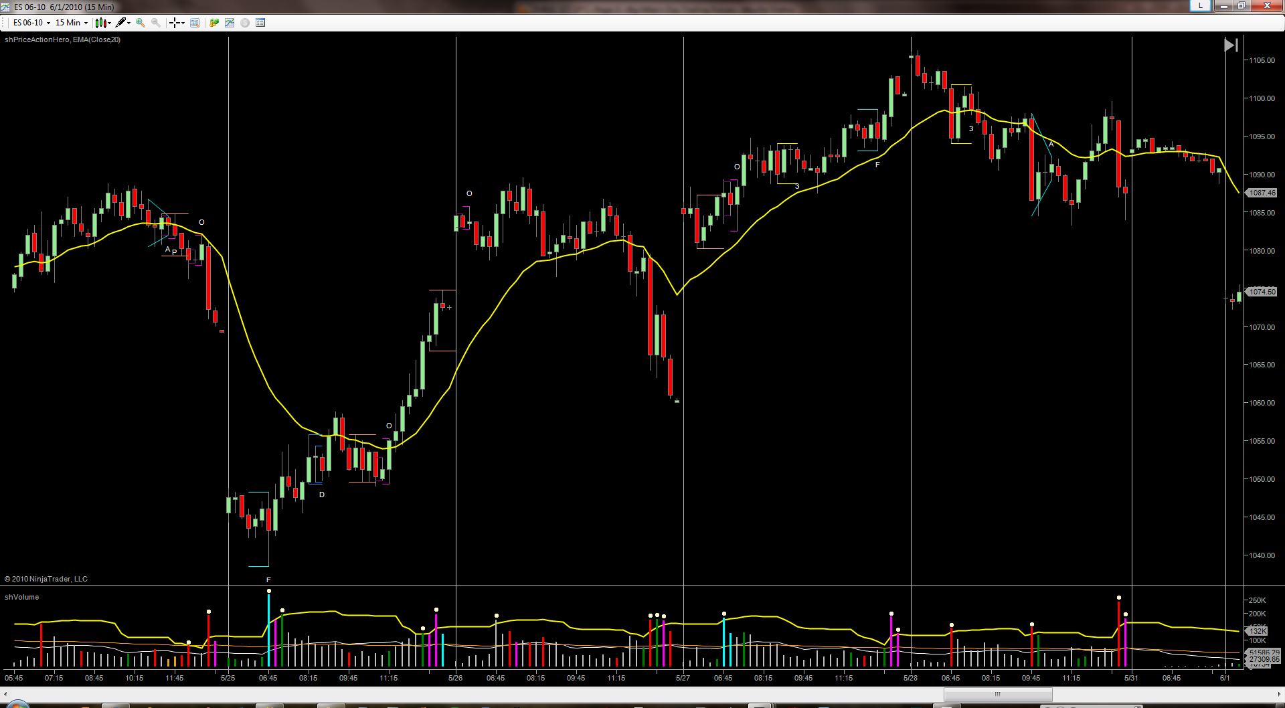Click the 1040.00 price axis label
The image size is (1285, 708).
[x=1262, y=555]
